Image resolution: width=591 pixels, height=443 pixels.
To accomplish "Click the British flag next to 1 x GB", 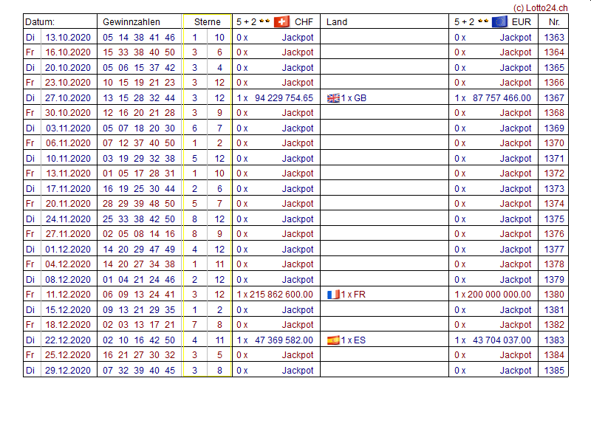I will [333, 98].
